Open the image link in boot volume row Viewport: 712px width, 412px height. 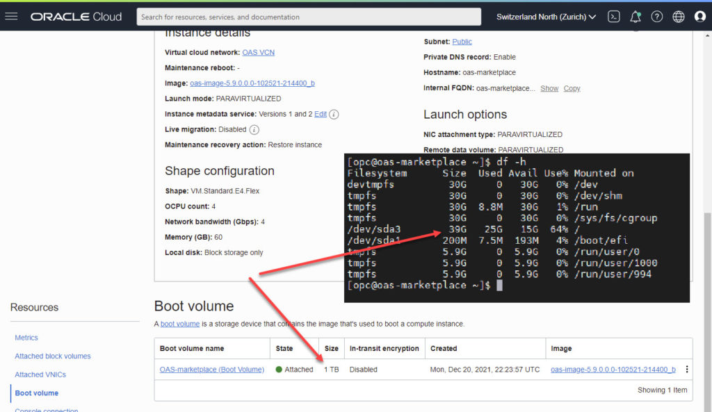613,370
